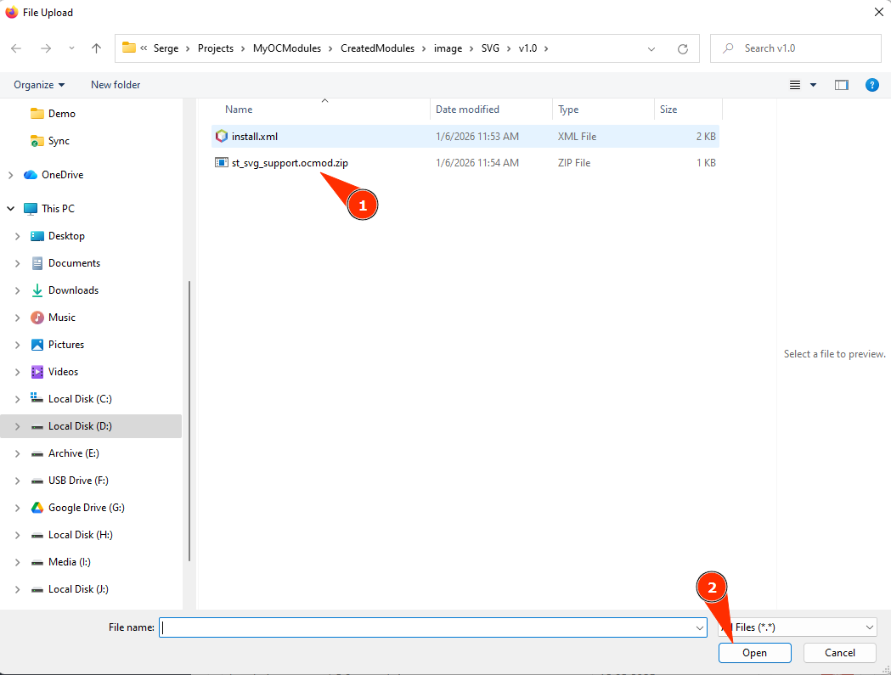The image size is (891, 675).
Task: Select the Desktop icon in sidebar
Action: tap(37, 236)
